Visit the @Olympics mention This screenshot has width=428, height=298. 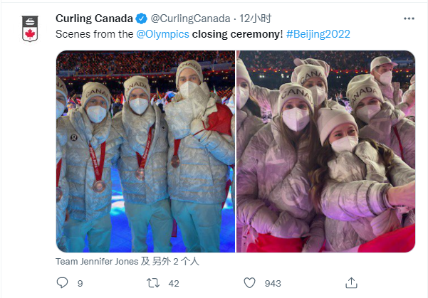[161, 33]
